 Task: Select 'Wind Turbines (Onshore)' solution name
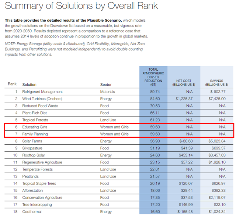(42, 99)
